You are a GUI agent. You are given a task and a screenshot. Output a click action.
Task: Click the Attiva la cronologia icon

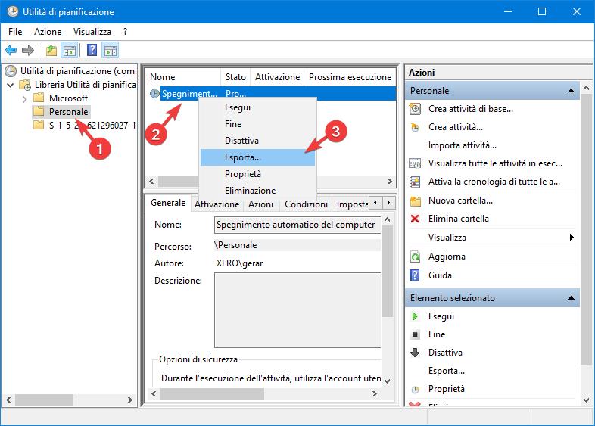415,182
